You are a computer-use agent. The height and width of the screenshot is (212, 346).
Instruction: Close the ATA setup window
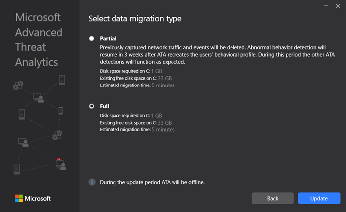pos(338,6)
